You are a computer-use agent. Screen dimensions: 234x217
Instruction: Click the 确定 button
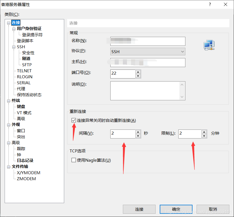point(176,209)
